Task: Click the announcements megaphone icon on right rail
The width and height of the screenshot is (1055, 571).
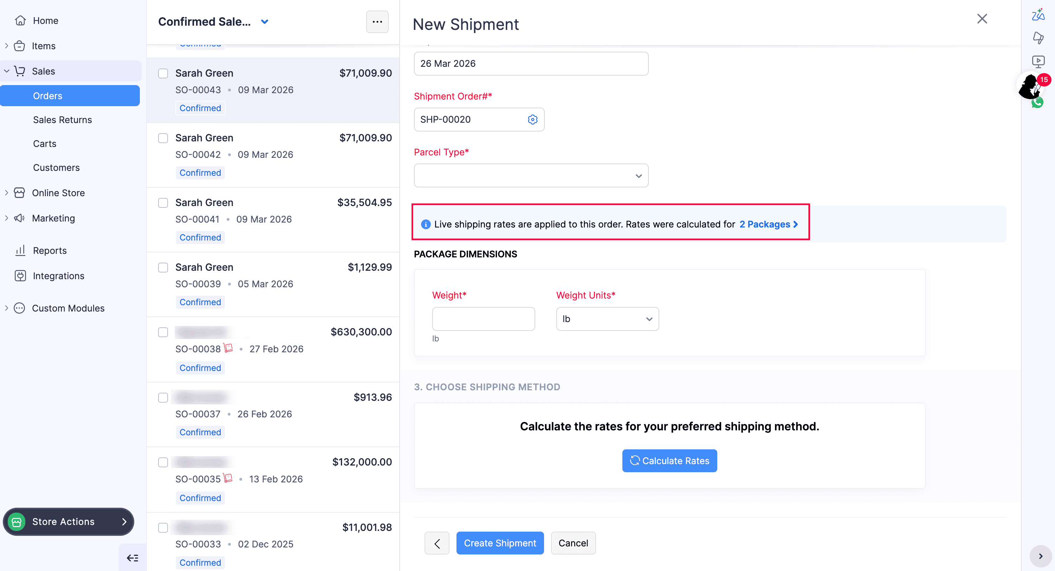Action: point(1038,38)
